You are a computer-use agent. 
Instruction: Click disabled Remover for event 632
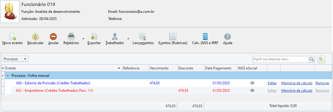click(322, 91)
